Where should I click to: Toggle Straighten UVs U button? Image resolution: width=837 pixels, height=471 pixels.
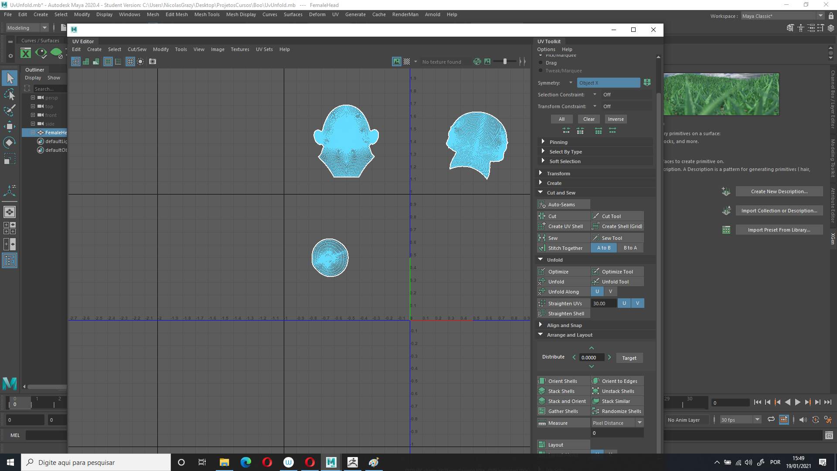pos(624,303)
